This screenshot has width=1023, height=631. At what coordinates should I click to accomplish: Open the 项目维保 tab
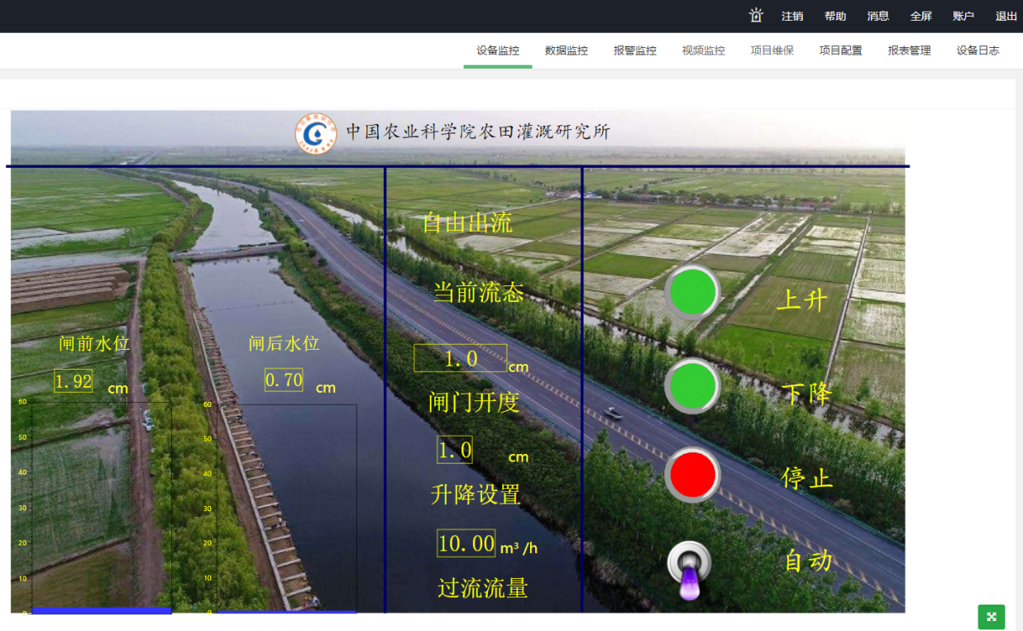pos(772,50)
